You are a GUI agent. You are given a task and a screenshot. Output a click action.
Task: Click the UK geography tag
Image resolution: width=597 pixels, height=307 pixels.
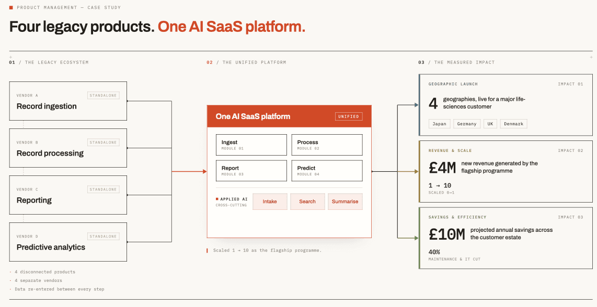pos(490,124)
